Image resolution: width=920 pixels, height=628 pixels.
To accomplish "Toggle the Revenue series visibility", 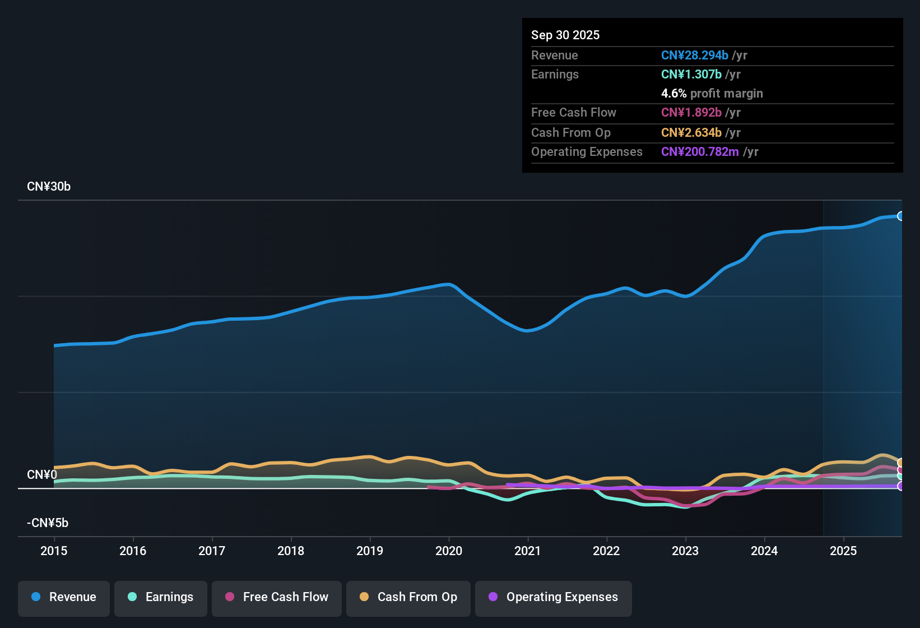I will [63, 597].
